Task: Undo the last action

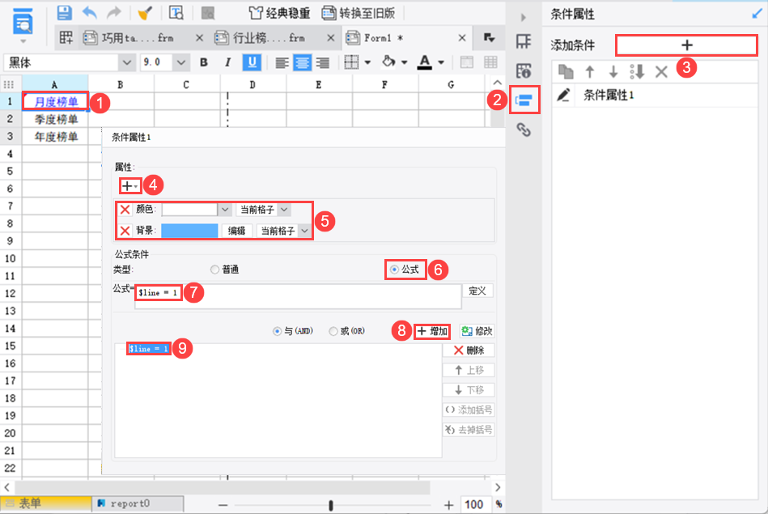Action: 90,13
